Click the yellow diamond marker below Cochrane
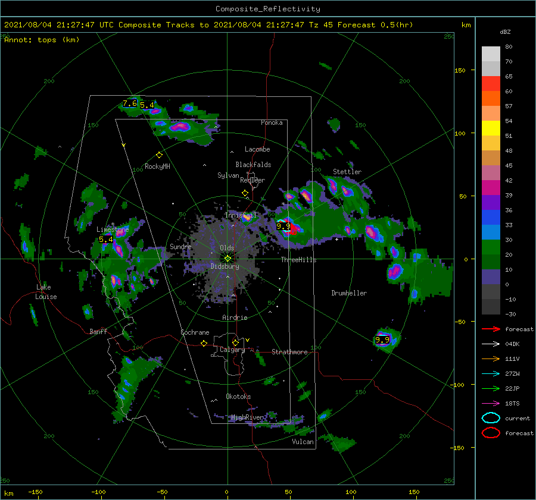The image size is (536, 500). [204, 343]
